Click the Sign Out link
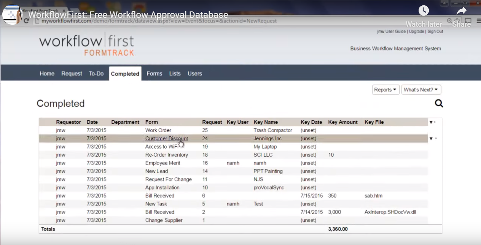The image size is (481, 245). [x=435, y=31]
